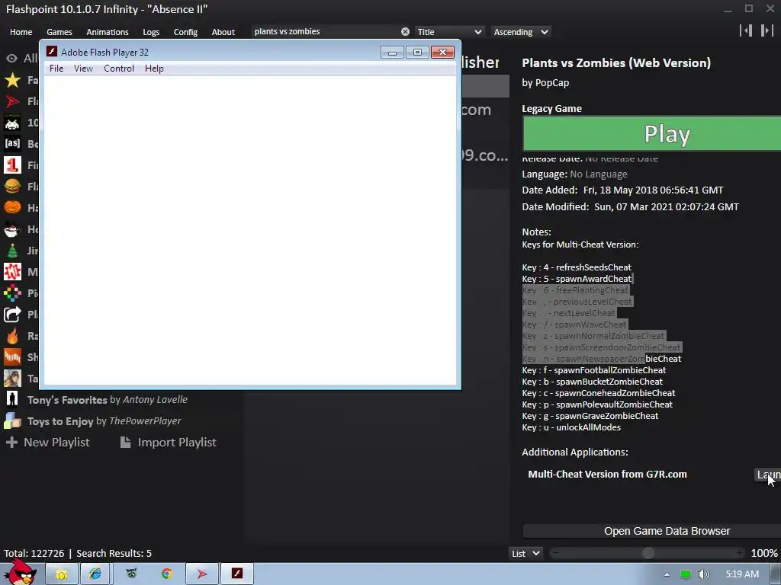Show hidden tray icons arrow

[667, 574]
